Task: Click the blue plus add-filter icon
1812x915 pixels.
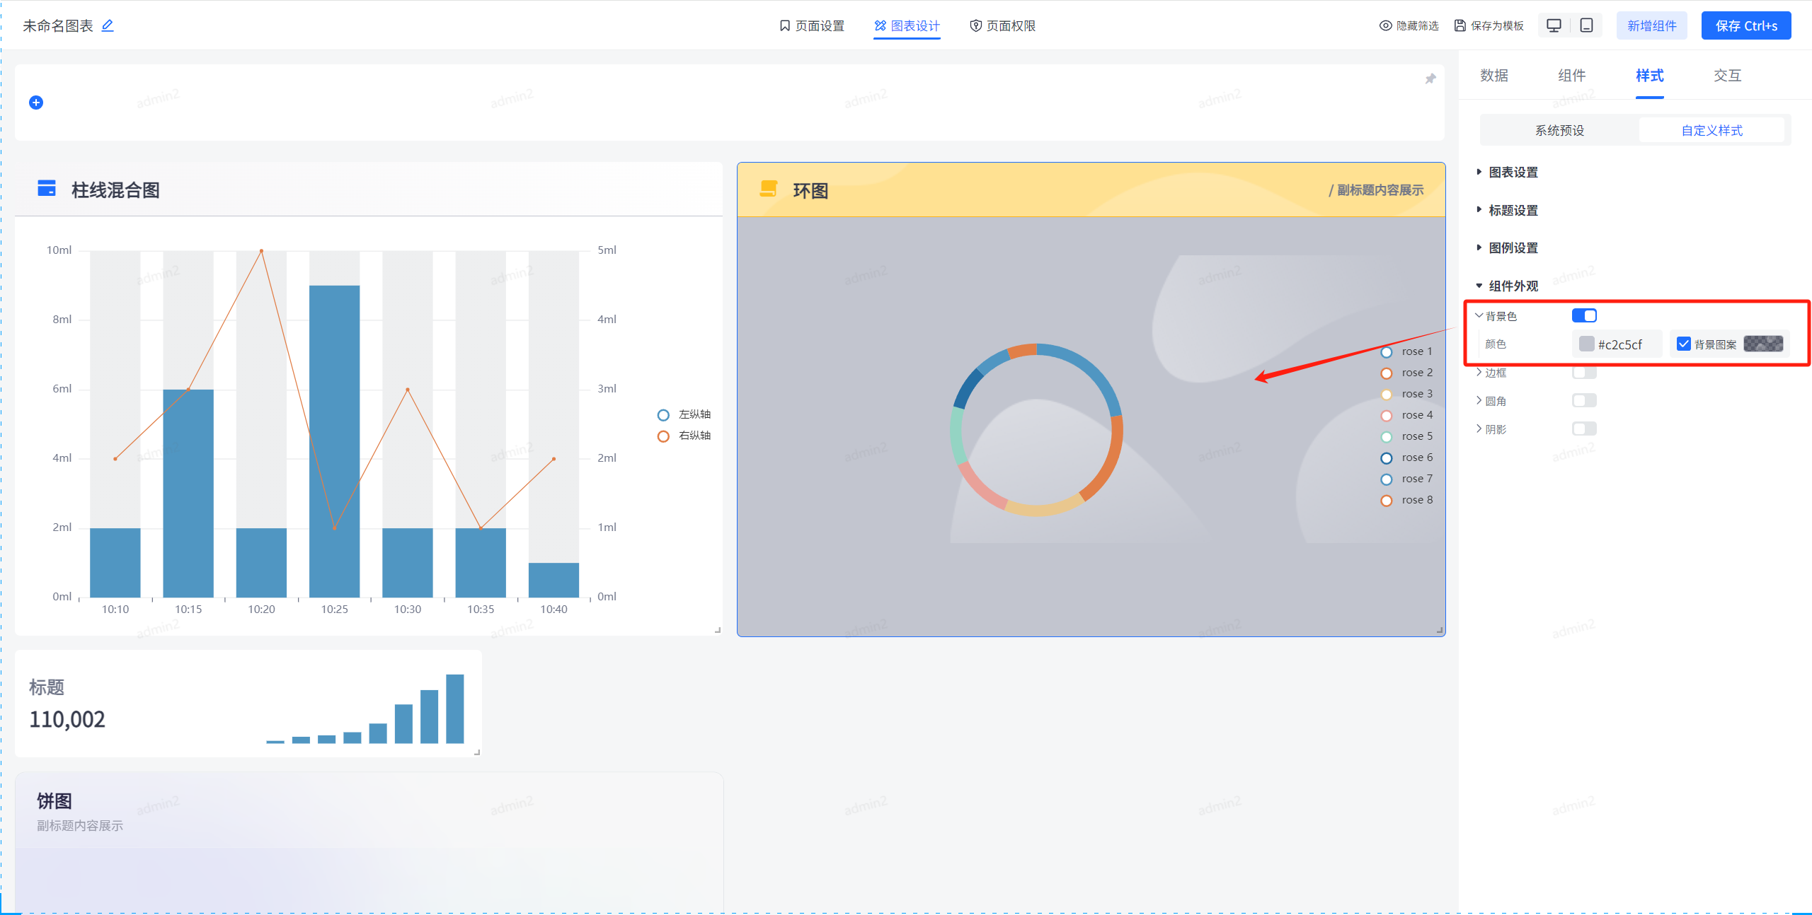Action: [36, 103]
